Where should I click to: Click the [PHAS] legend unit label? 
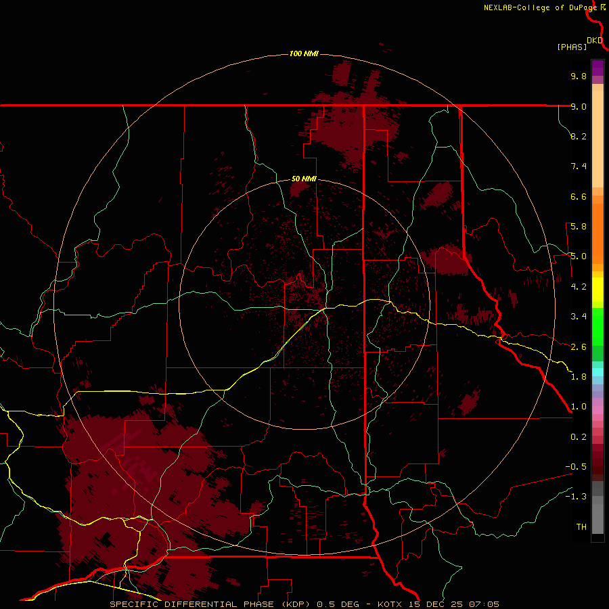coord(572,47)
